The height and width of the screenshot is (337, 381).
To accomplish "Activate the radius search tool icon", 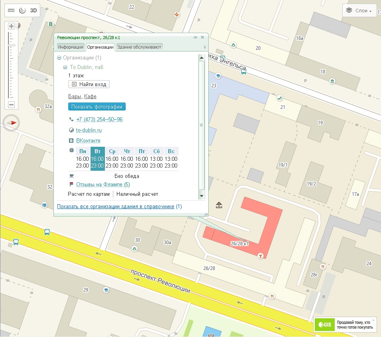I will 22,10.
